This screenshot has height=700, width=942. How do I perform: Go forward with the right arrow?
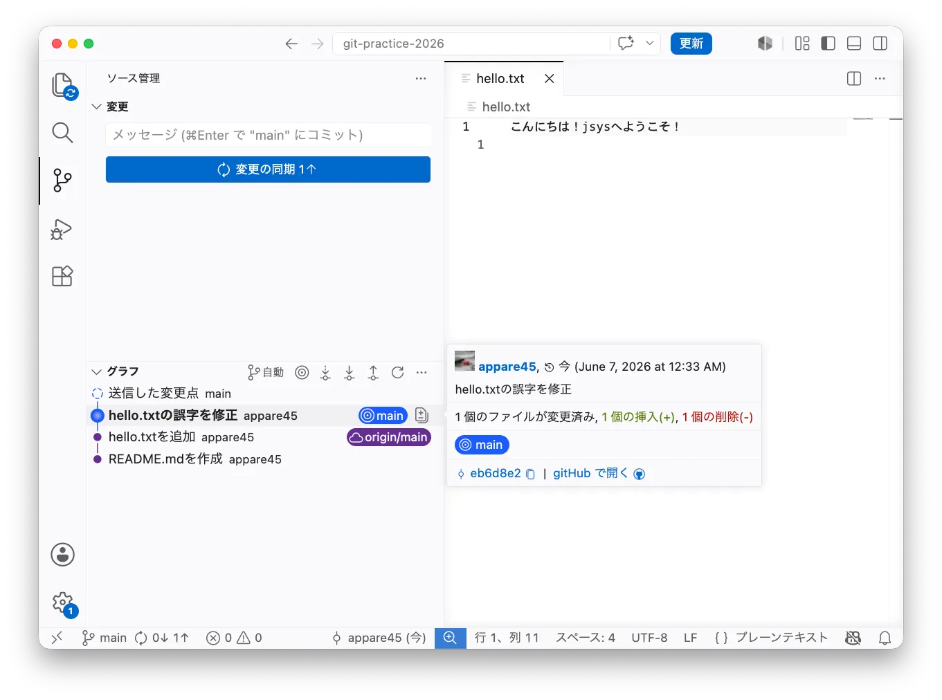318,44
